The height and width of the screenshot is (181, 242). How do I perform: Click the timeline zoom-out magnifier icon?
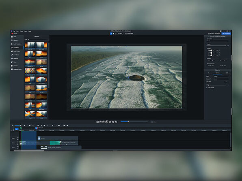(x=13, y=126)
